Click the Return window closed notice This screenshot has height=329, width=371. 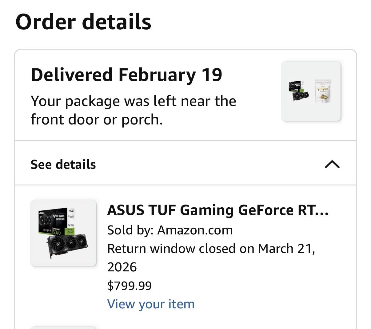(x=211, y=249)
